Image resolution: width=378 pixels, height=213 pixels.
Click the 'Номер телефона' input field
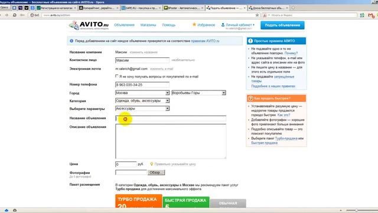[142, 85]
